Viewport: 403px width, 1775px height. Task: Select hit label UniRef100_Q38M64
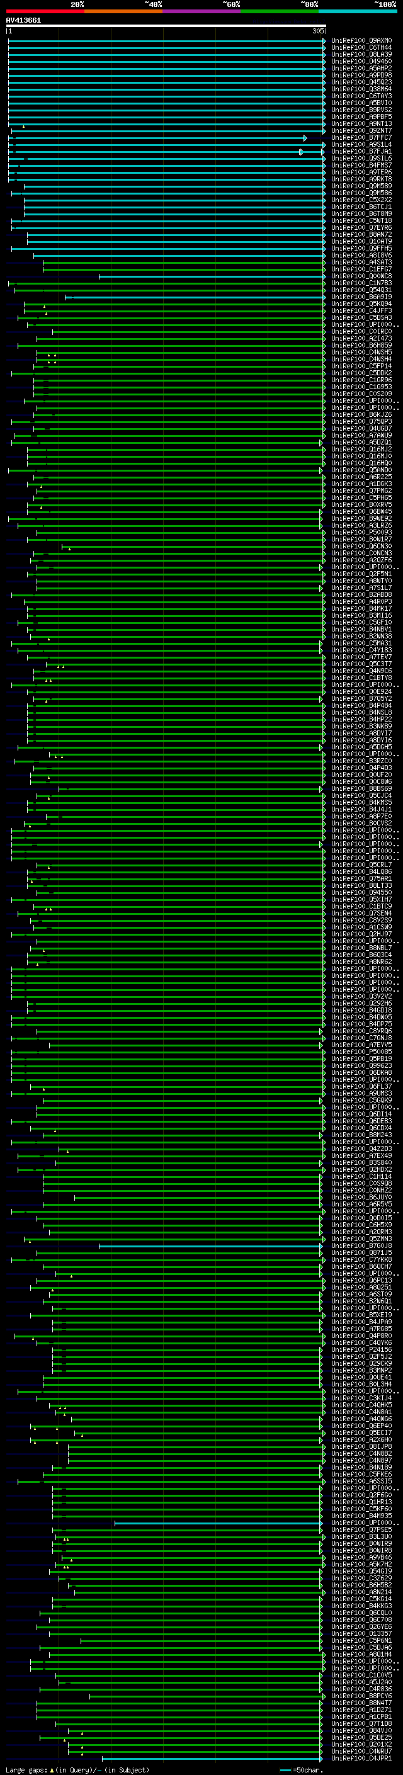pos(361,89)
